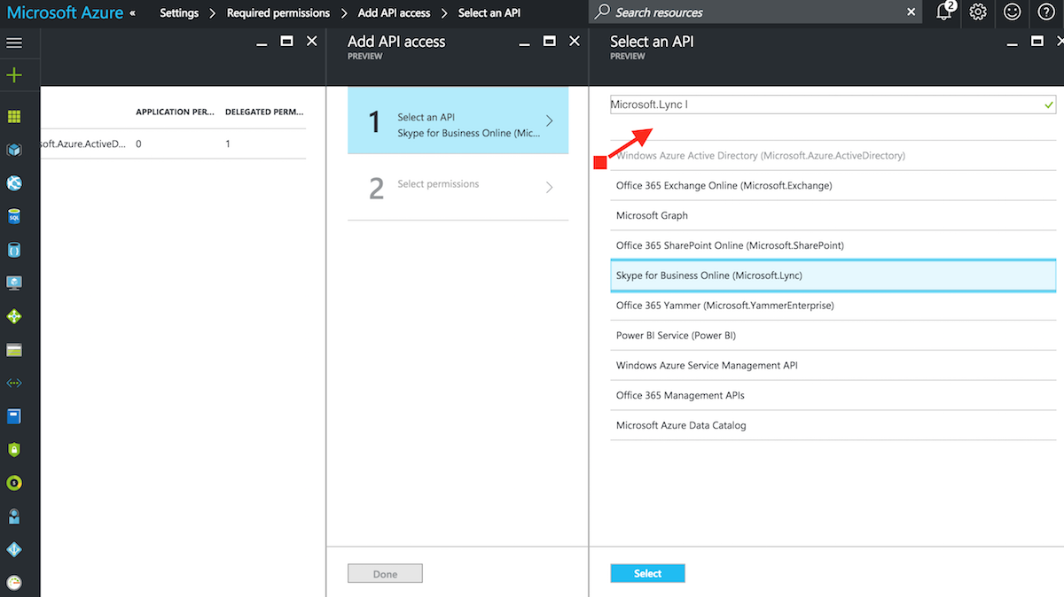Go to Settings breadcrumb
The height and width of the screenshot is (597, 1064).
click(x=179, y=13)
